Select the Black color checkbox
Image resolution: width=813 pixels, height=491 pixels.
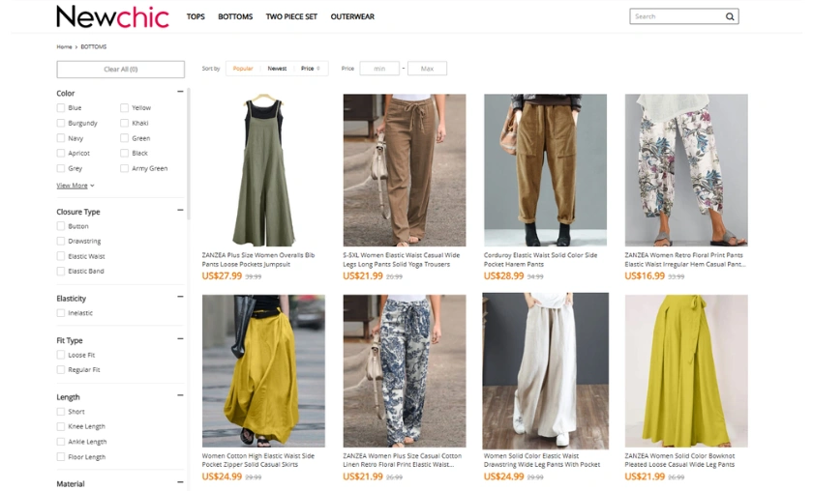pos(124,153)
